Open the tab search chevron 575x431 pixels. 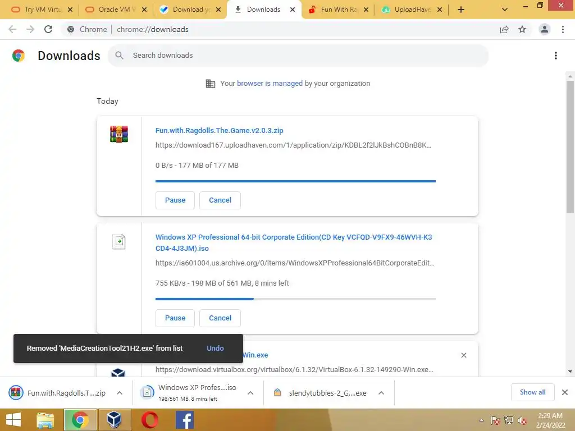505,10
